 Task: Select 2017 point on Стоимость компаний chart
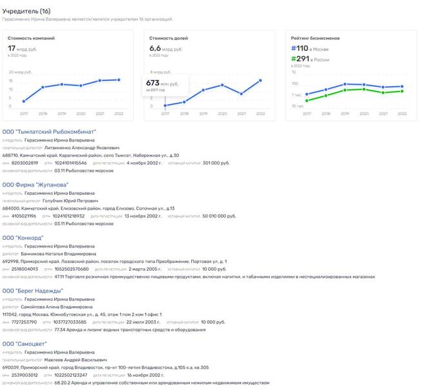24,101
